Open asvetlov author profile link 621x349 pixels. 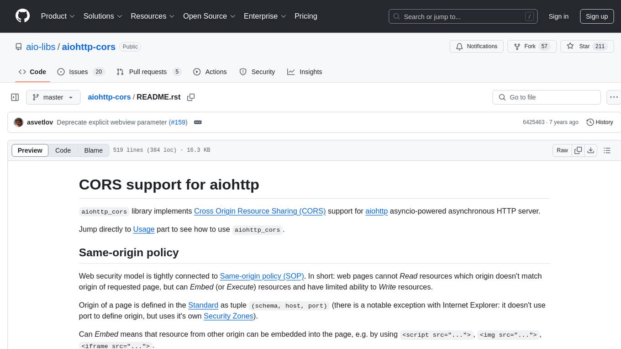coord(40,122)
